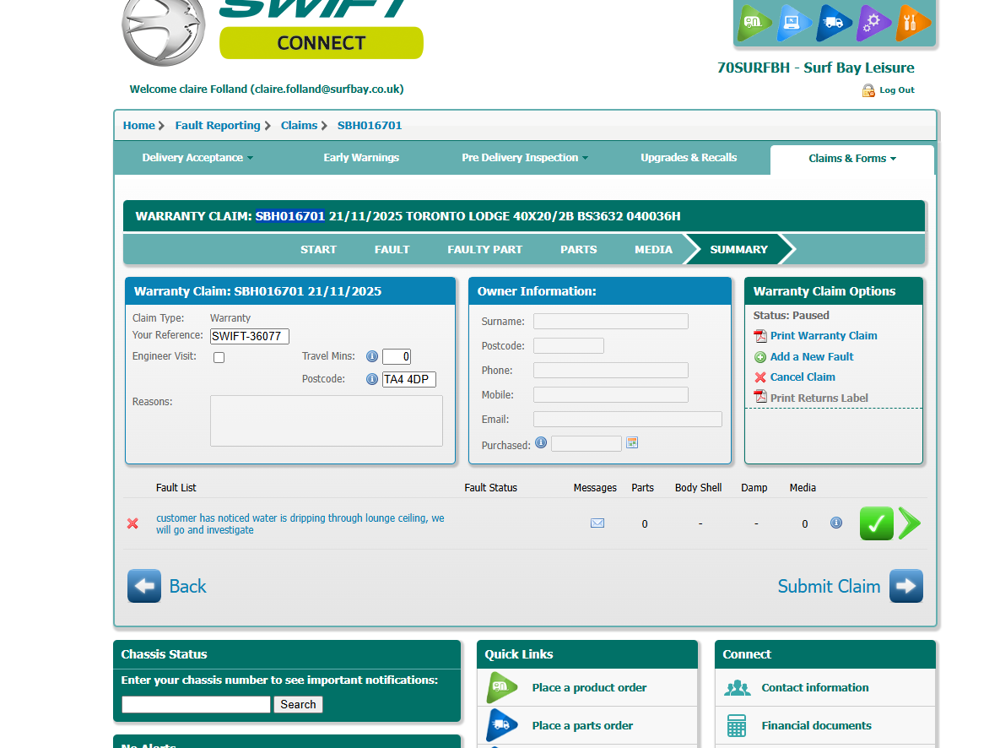Click the Submit Claim blue arrow icon
The image size is (1000, 748).
point(906,586)
